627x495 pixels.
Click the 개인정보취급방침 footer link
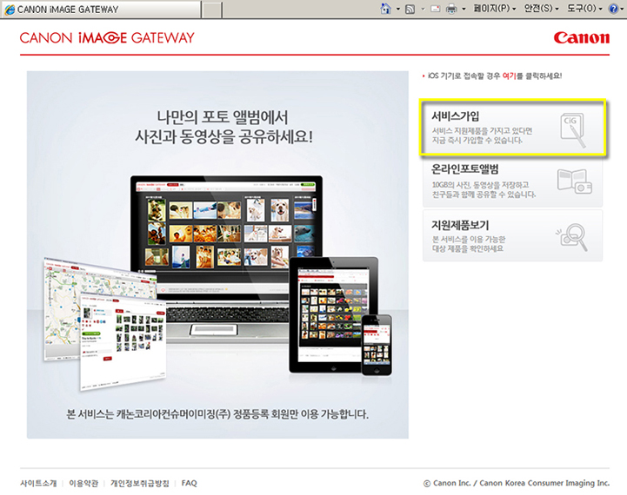(x=140, y=483)
